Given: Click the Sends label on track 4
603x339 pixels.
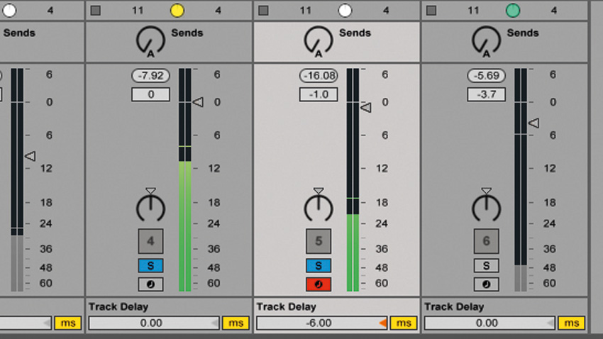Looking at the screenshot, I should [187, 33].
